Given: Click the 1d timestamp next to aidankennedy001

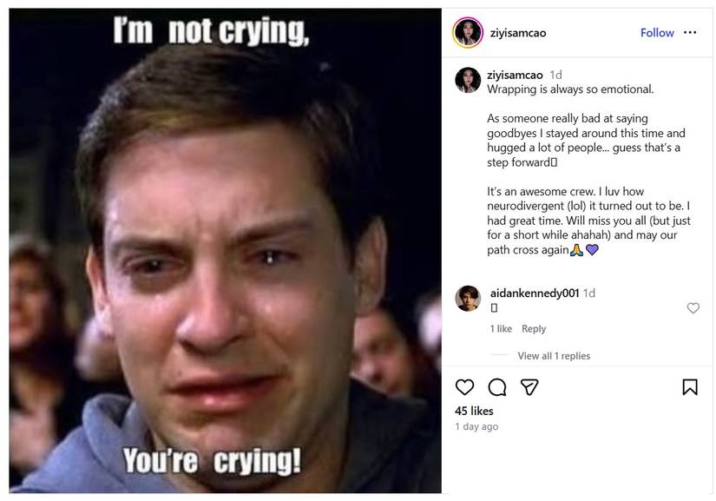Looking at the screenshot, I should pyautogui.click(x=589, y=293).
